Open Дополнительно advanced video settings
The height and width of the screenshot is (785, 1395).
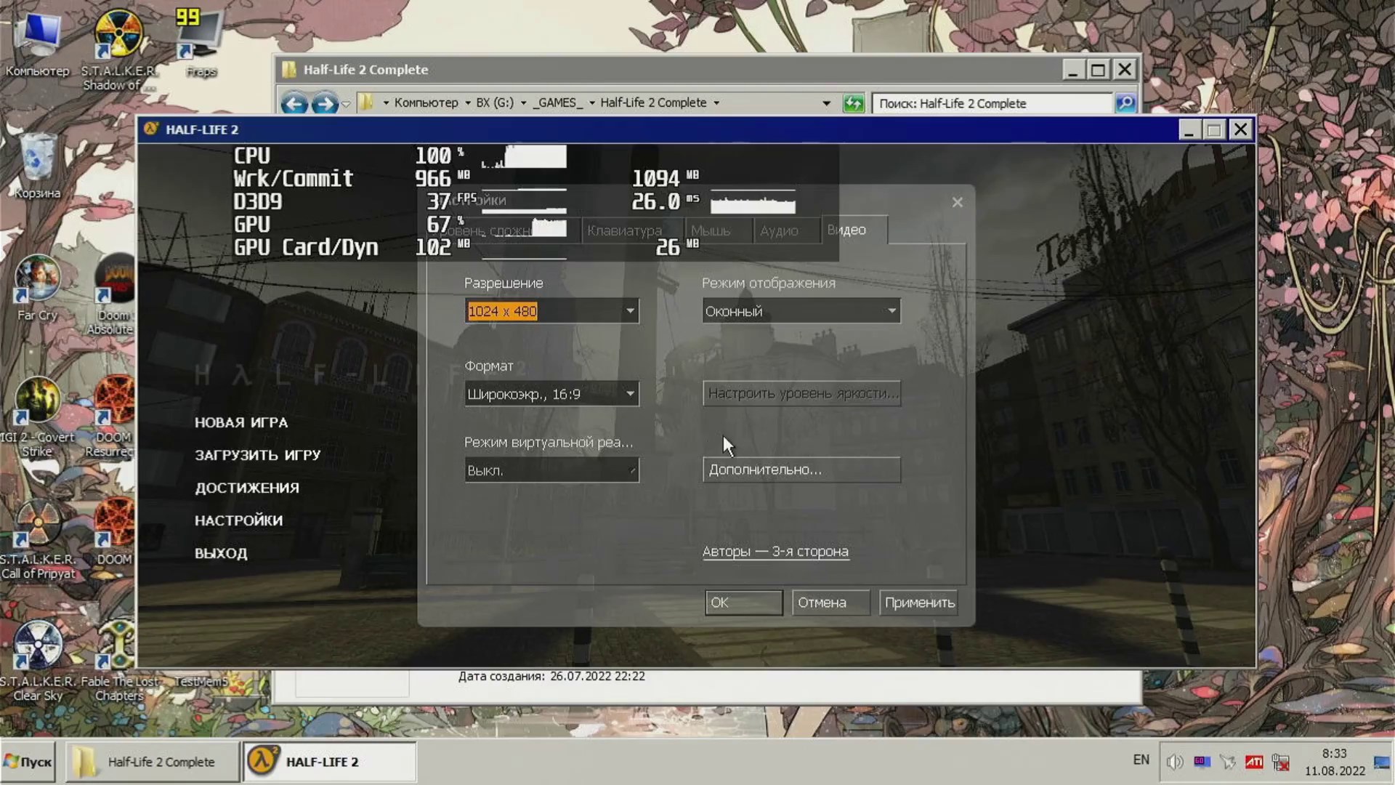click(801, 470)
